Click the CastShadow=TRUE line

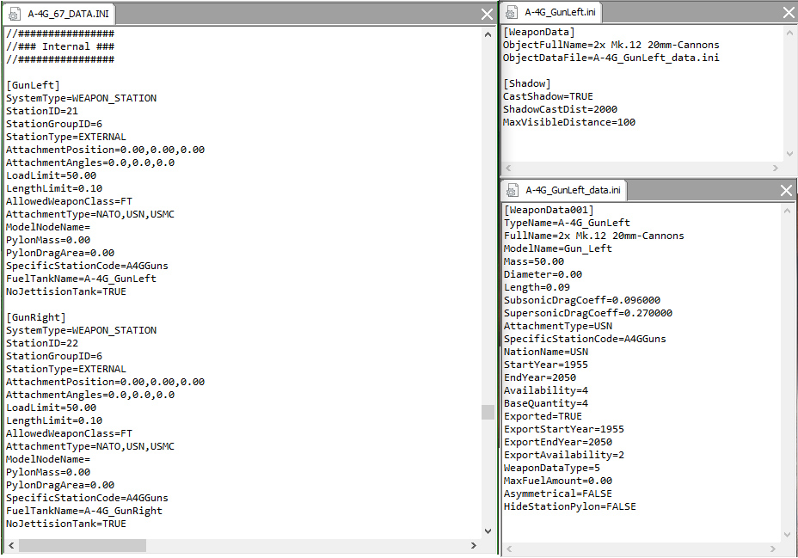(548, 96)
